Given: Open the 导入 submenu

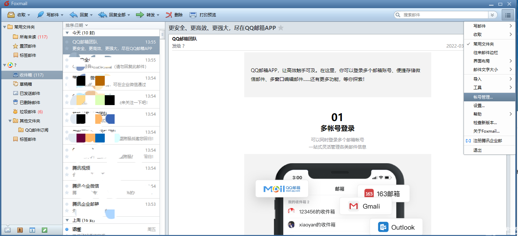Looking at the screenshot, I should (x=490, y=79).
